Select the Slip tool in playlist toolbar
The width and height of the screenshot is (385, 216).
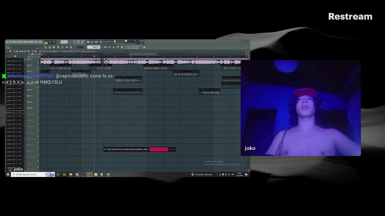25,51
